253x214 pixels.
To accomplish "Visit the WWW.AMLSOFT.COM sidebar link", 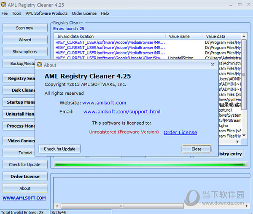I will [24, 198].
